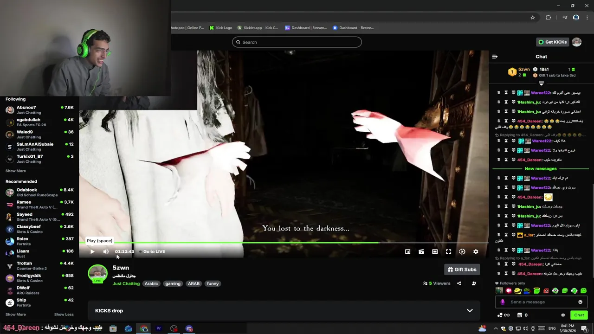This screenshot has width=594, height=334.
Task: Expand the KICKS drop section
Action: coord(284,311)
